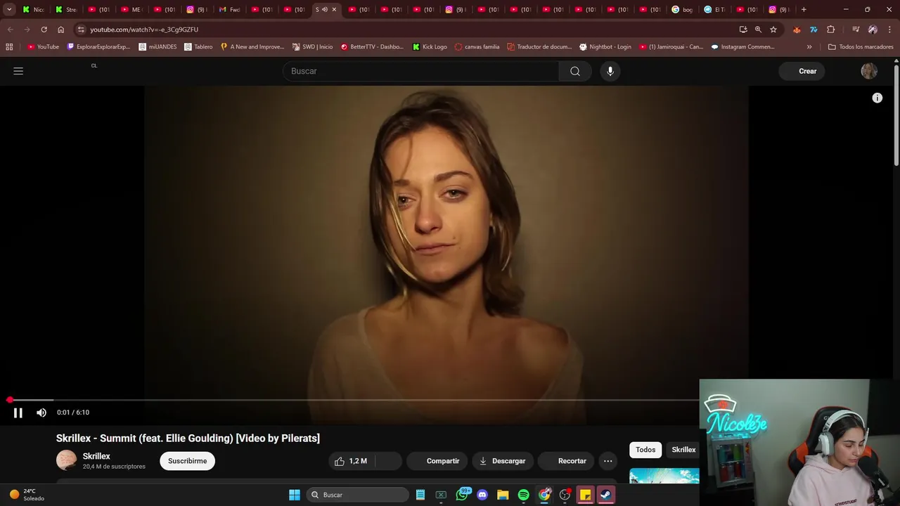
Task: Open Discord from the taskbar
Action: coord(482,495)
